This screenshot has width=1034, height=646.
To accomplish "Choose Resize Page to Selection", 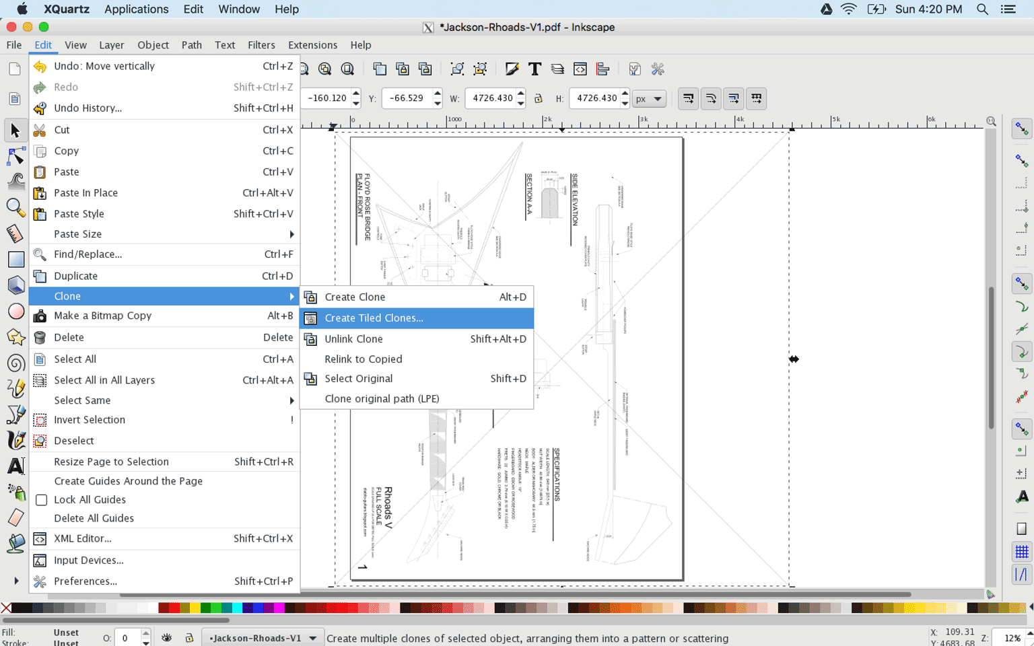I will coord(164,462).
